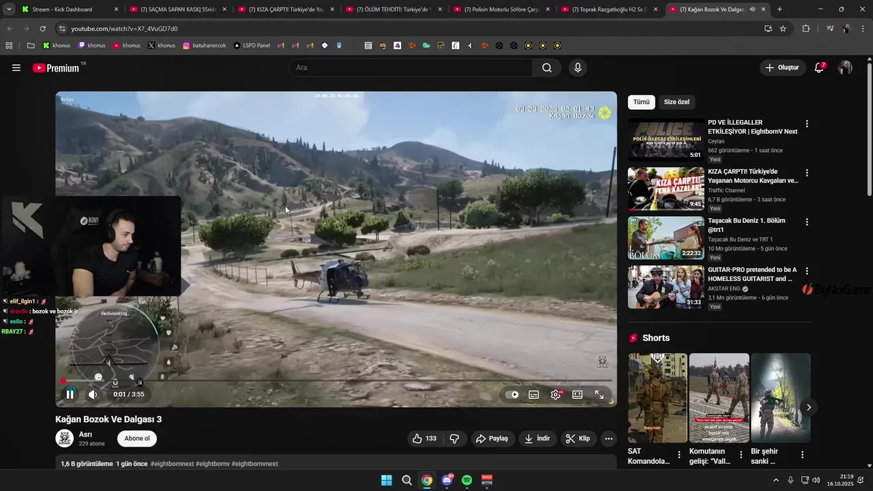Viewport: 873px width, 491px height.
Task: Switch to Stream - Kick Dashboard tab
Action: click(69, 10)
